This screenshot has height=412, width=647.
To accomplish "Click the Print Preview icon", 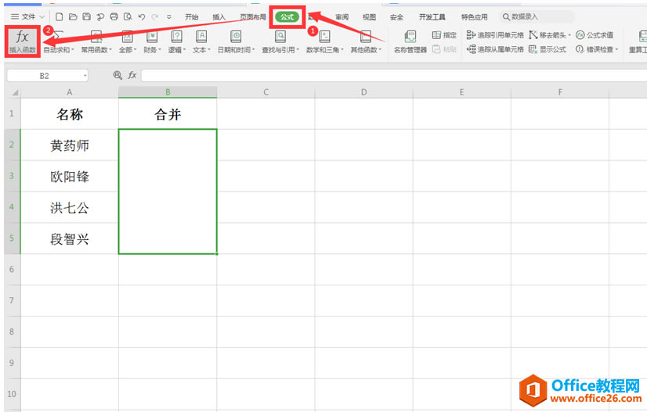I will pyautogui.click(x=128, y=17).
